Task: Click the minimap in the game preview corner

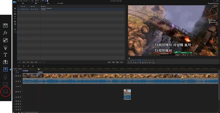Action: coord(214,11)
